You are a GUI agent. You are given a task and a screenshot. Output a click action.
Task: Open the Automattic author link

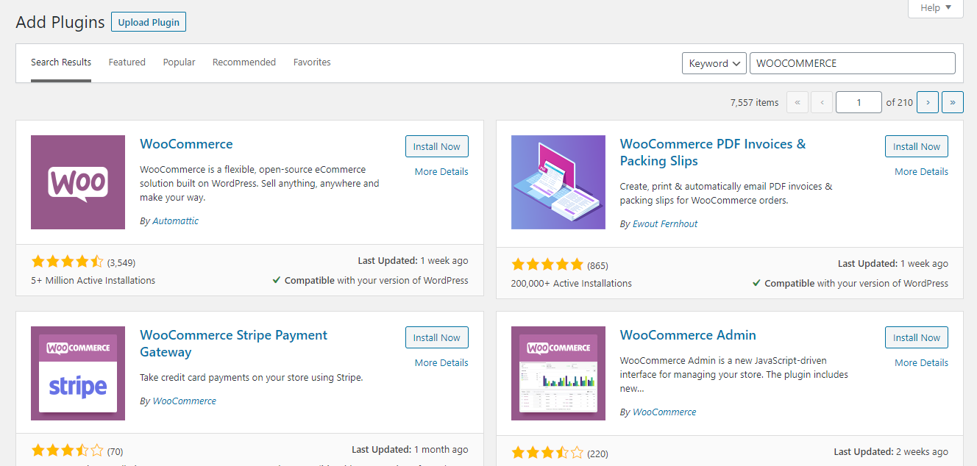175,221
